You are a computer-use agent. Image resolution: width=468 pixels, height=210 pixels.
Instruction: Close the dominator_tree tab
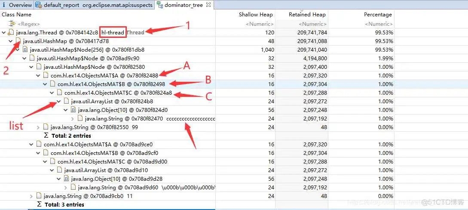[x=208, y=5]
